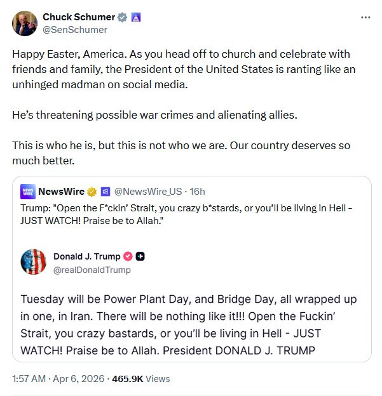Click Donald J. Trump's profile picture
The image size is (382, 396).
coord(34,263)
